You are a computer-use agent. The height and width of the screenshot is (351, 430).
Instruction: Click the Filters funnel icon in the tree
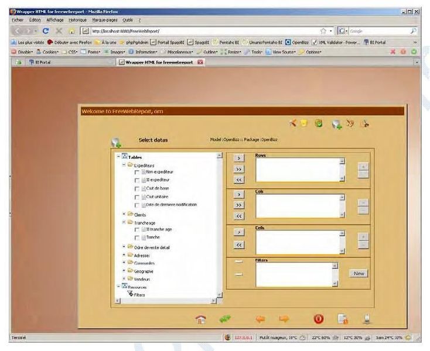130,294
